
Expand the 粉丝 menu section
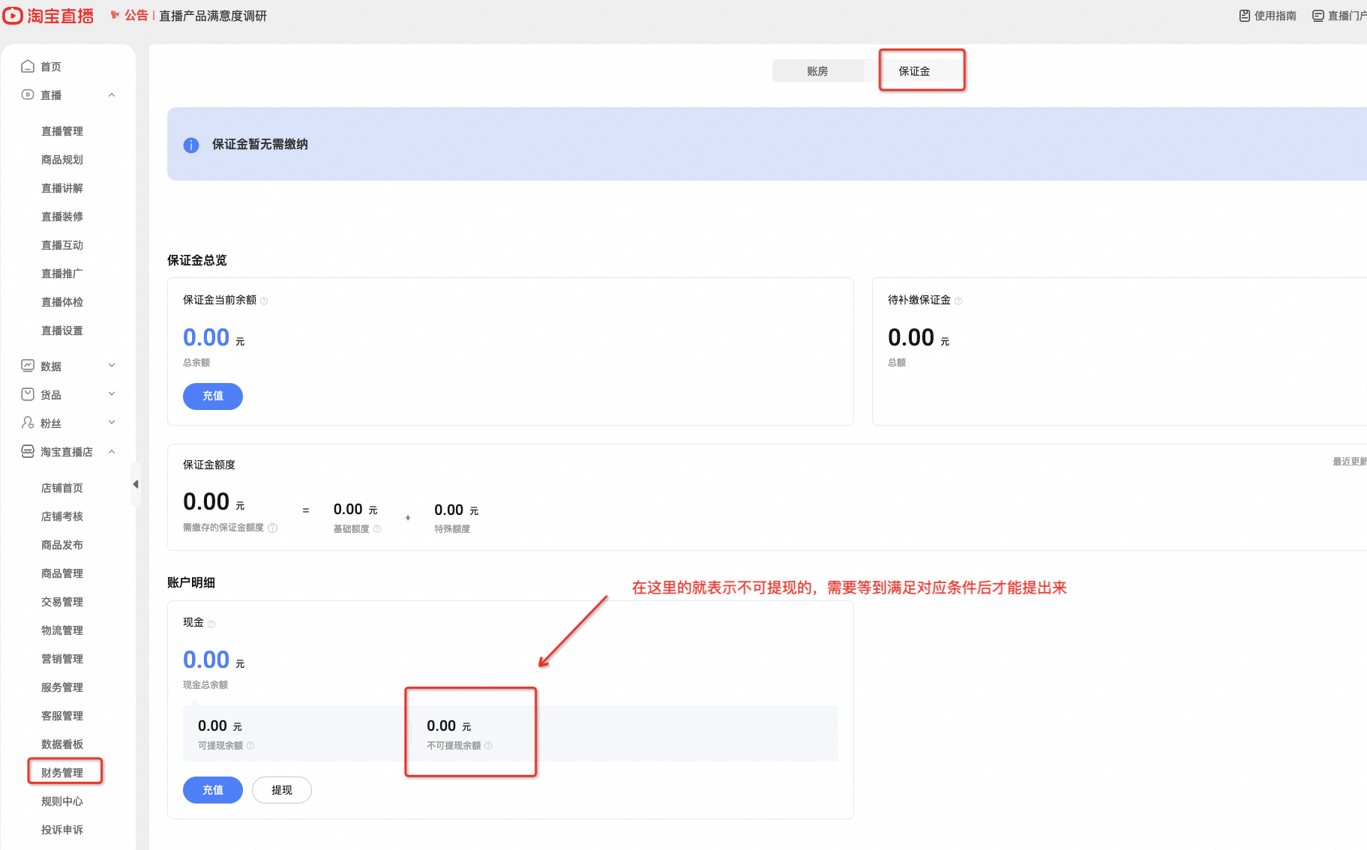click(x=112, y=423)
